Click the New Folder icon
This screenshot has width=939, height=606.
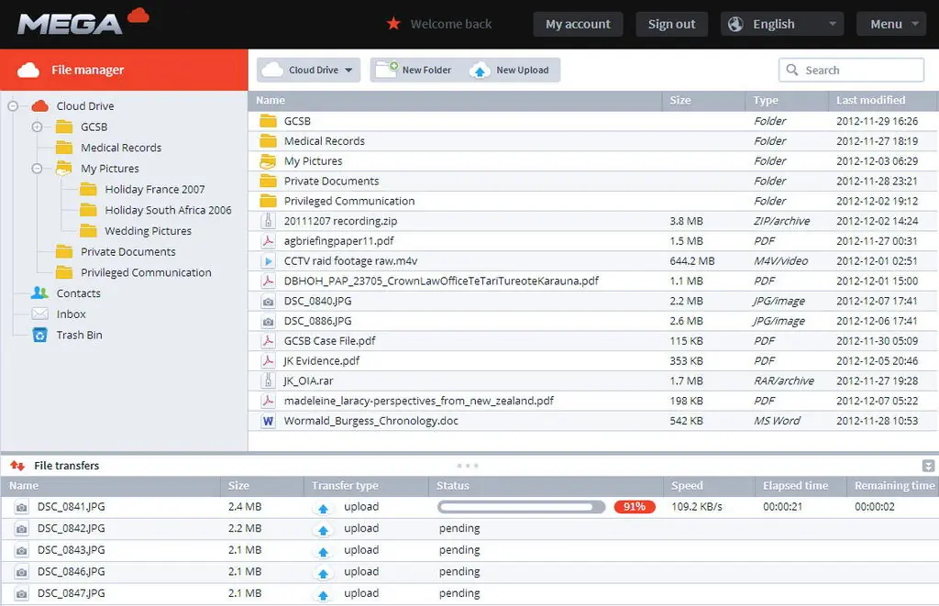386,69
